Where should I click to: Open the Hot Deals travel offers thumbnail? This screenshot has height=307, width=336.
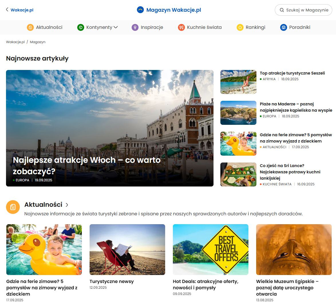coord(210,249)
